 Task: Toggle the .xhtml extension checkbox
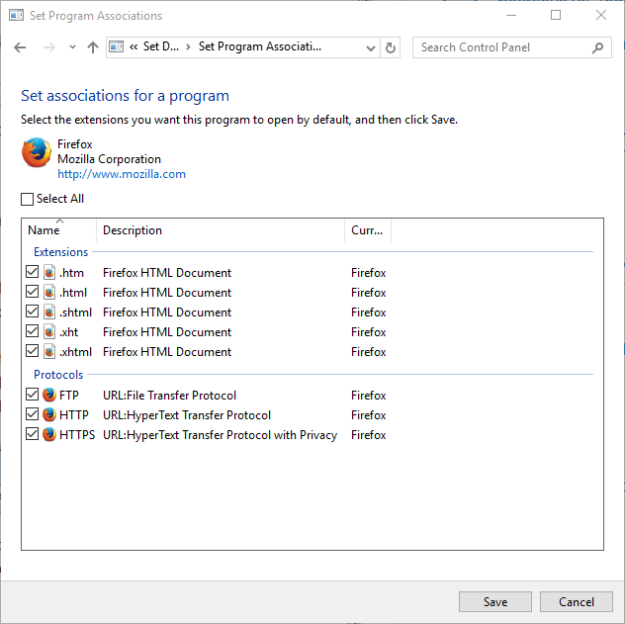pyautogui.click(x=32, y=351)
